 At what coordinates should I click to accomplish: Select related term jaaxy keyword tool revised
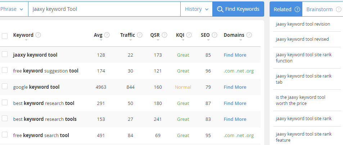pos(302,39)
